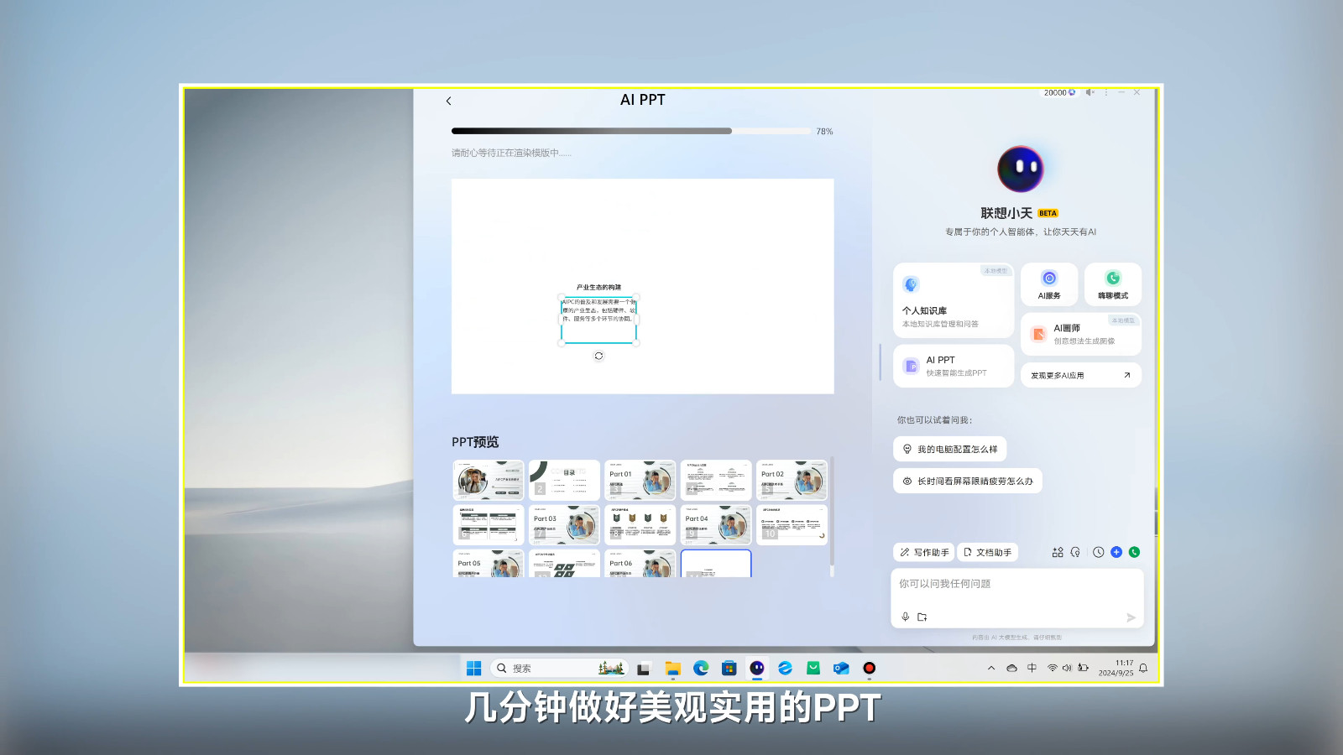The width and height of the screenshot is (1343, 755).
Task: Open the AI PPT card in the assistant panel
Action: [x=954, y=366]
